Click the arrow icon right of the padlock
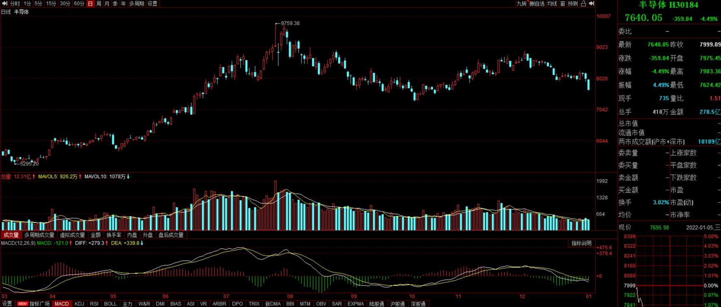Viewport: 721px width, 307px height. click(592, 3)
